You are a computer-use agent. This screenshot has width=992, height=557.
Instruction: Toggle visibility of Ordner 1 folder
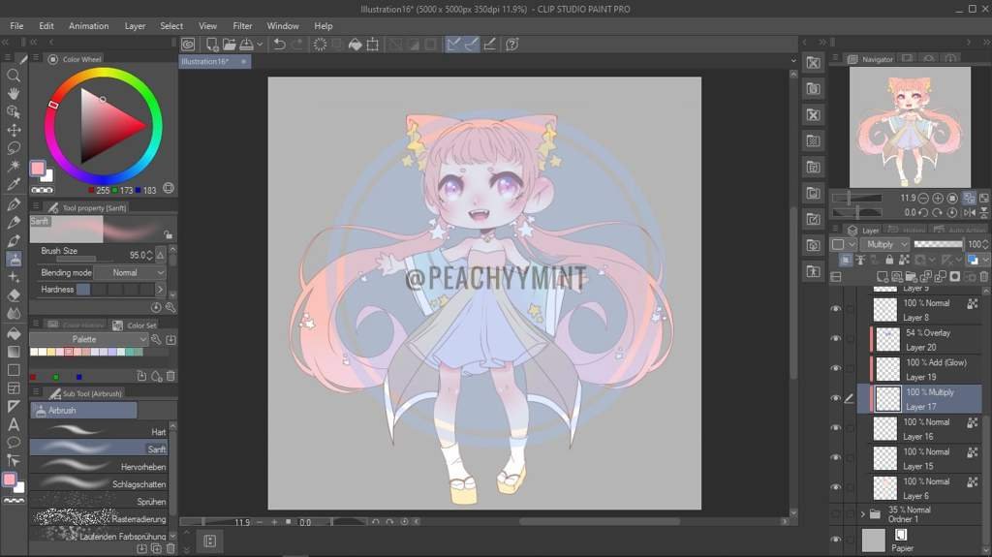[x=836, y=514]
